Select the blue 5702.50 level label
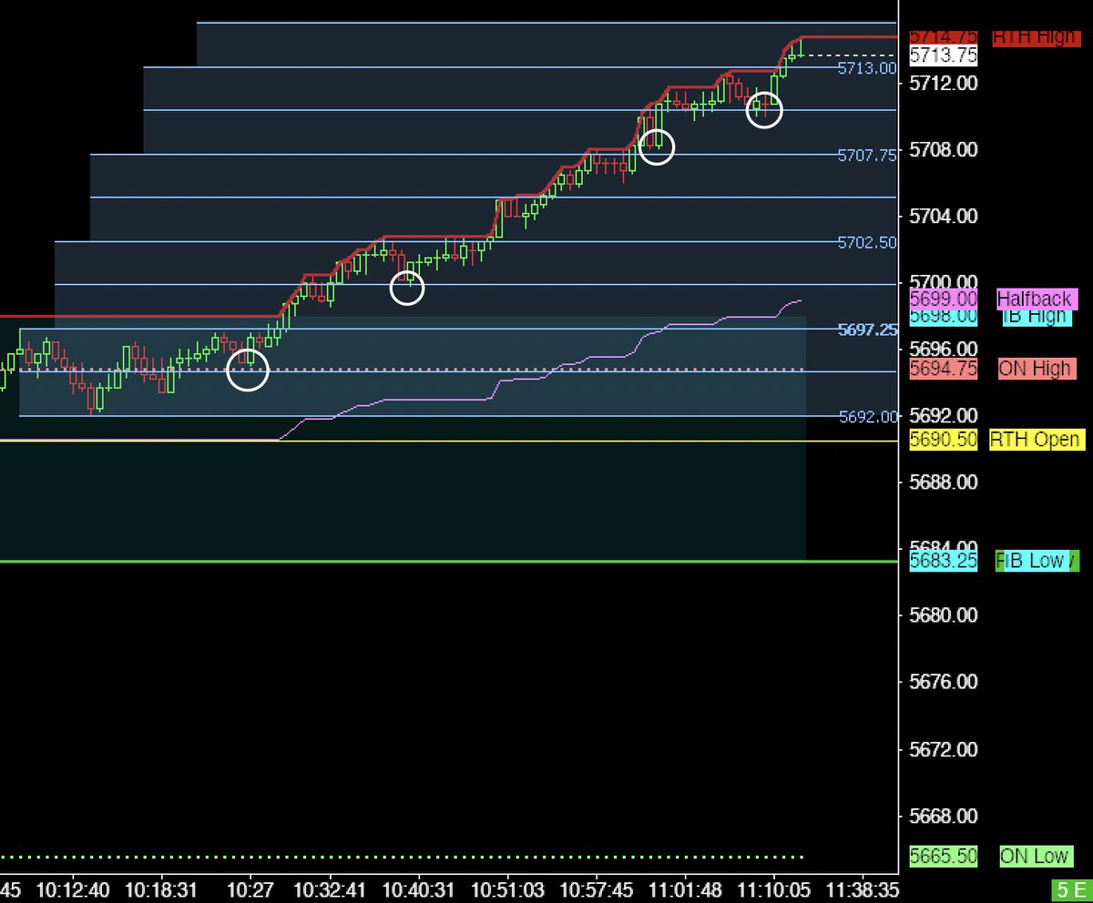Viewport: 1093px width, 903px height. click(x=867, y=242)
